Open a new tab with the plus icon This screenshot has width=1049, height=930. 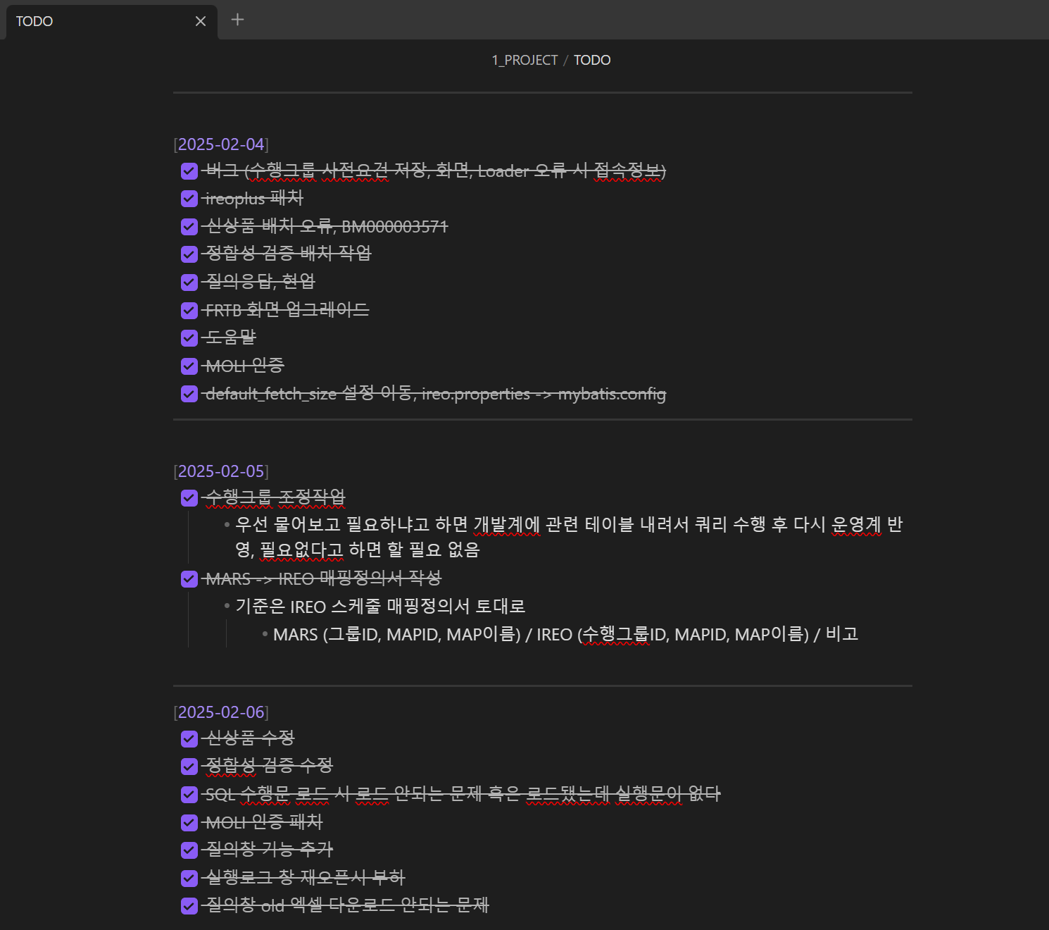[x=237, y=20]
